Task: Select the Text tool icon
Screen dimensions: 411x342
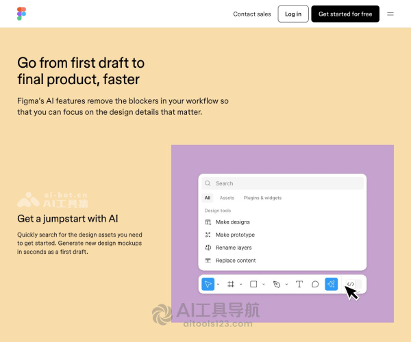Action: (299, 284)
